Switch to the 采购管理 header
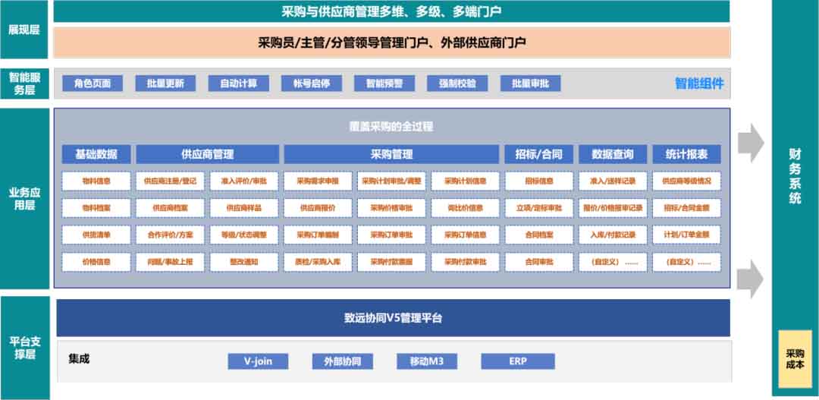Image resolution: width=819 pixels, height=400 pixels. 391,154
